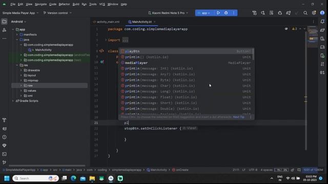Image resolution: width=328 pixels, height=184 pixels.
Task: Open the Notifications bell icon
Action: 322,21
